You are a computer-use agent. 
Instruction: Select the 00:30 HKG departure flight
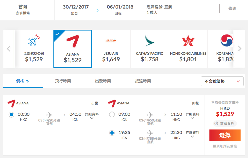(x=11, y=115)
